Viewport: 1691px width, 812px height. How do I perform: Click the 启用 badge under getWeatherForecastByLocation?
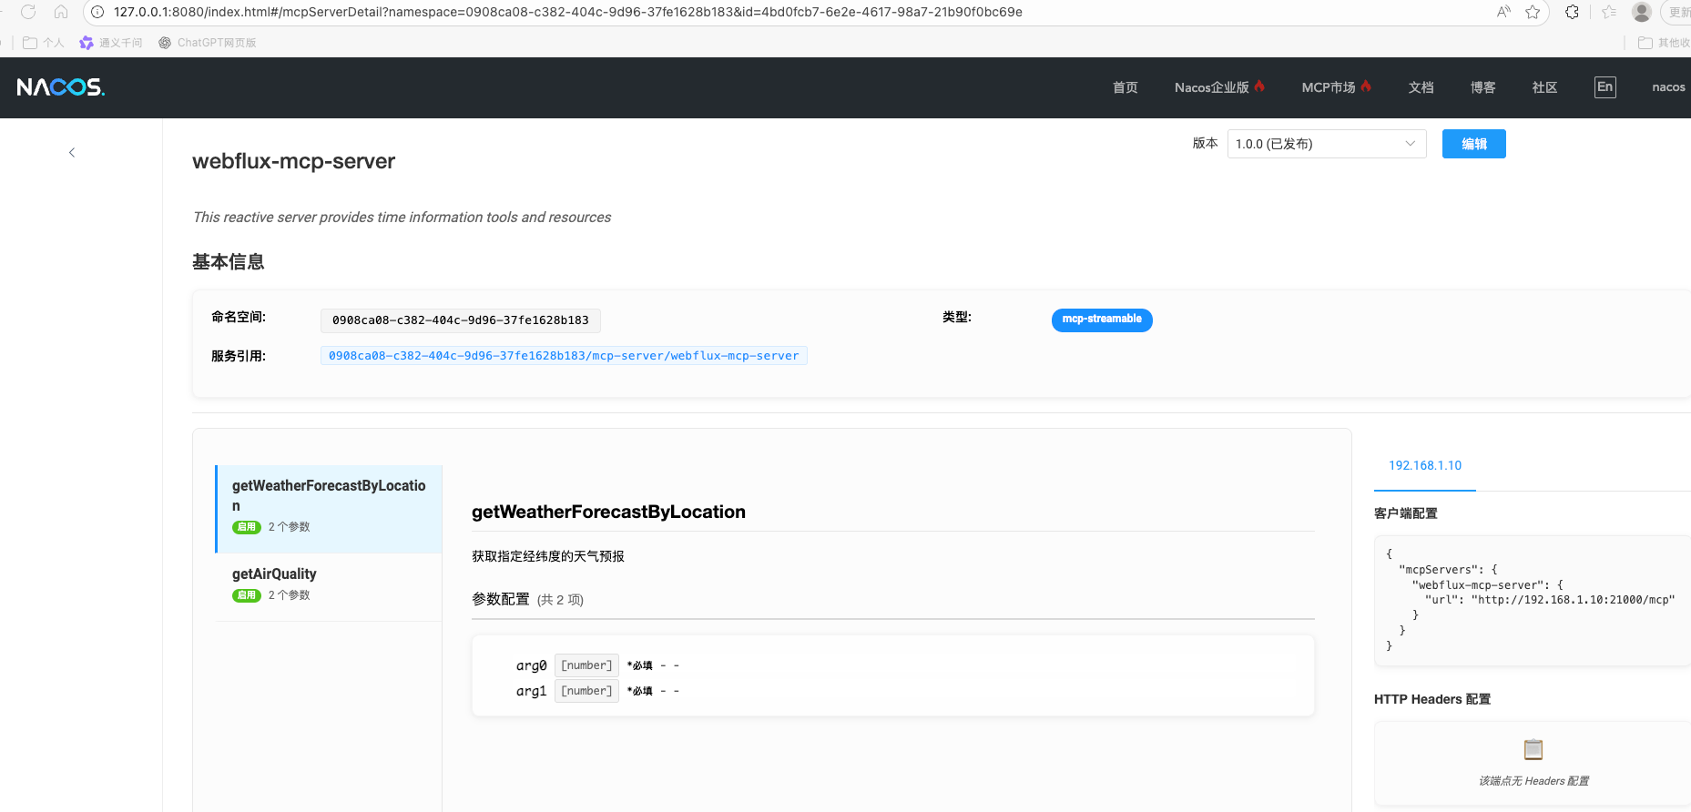pos(247,527)
